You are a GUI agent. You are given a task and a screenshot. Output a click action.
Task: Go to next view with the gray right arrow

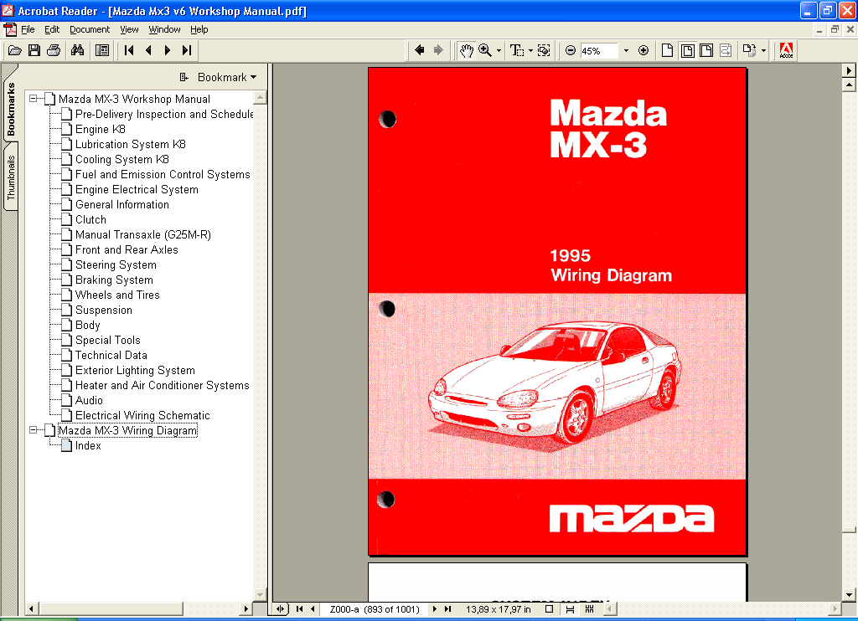pos(438,50)
